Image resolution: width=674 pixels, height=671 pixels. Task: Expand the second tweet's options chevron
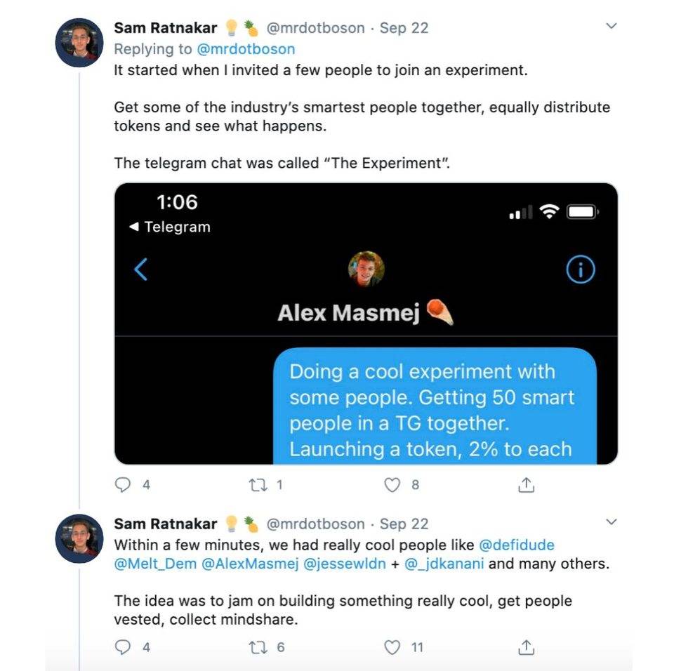coord(611,522)
